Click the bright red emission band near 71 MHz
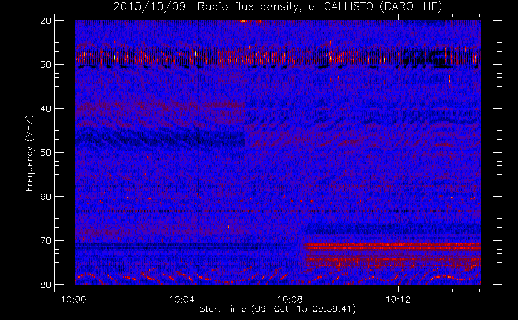This screenshot has height=320, width=518. pos(393,246)
